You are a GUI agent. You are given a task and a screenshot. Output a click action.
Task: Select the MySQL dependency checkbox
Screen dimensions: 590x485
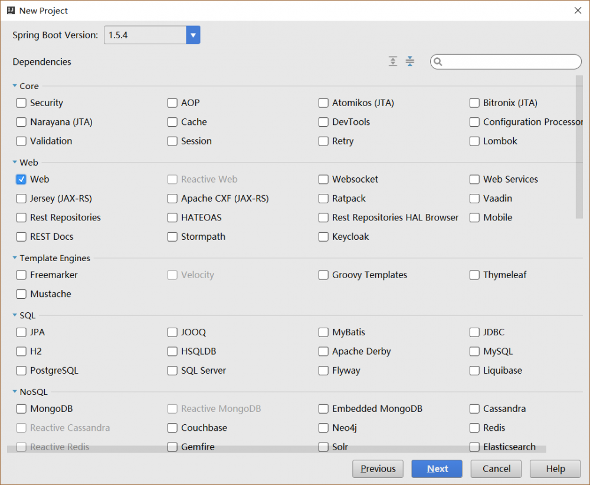click(474, 352)
